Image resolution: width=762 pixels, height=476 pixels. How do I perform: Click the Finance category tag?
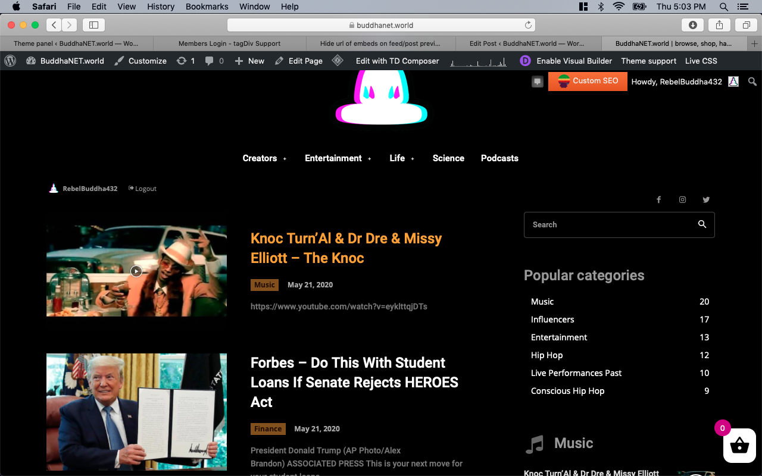[268, 429]
